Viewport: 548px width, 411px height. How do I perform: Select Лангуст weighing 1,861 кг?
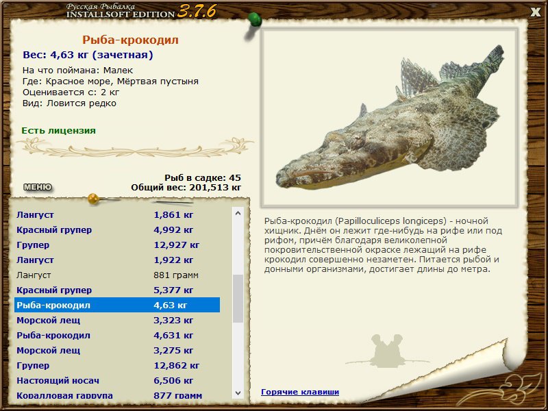(116, 215)
